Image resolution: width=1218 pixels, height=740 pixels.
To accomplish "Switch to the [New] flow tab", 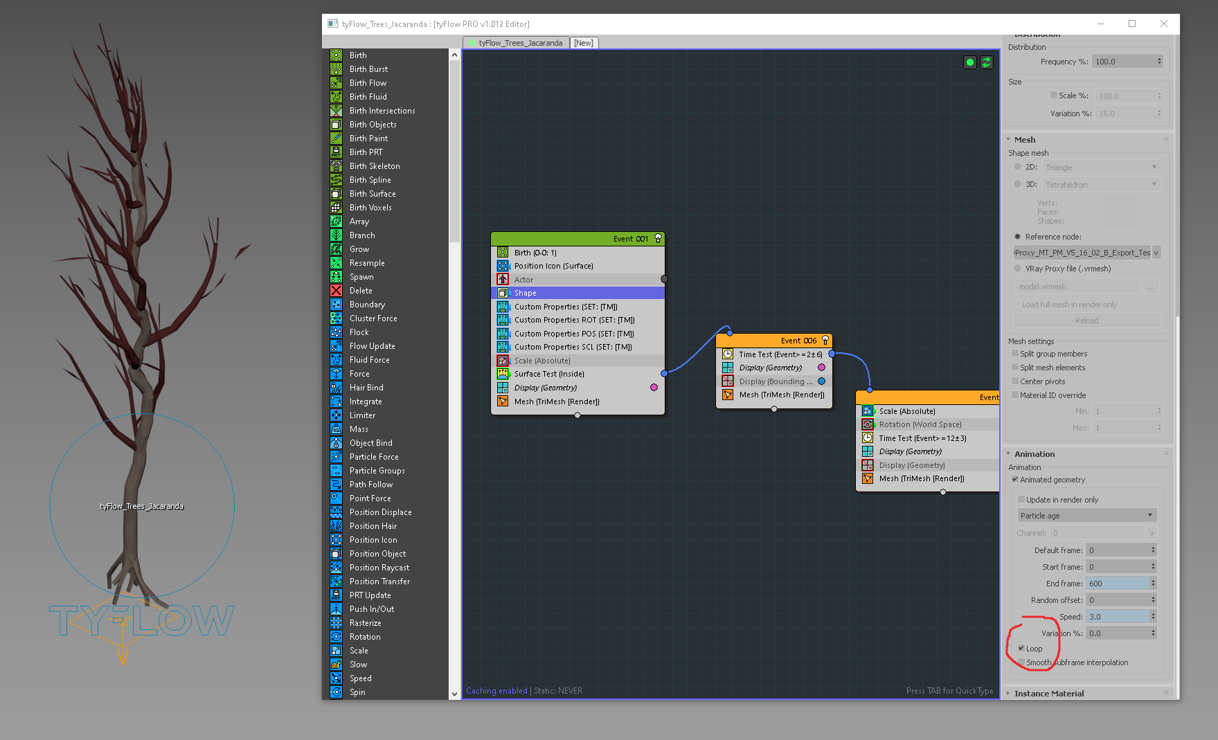I will (584, 43).
